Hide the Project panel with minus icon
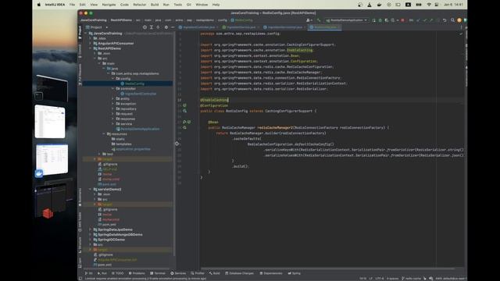Viewport: 500px width, 281px height. pyautogui.click(x=173, y=27)
